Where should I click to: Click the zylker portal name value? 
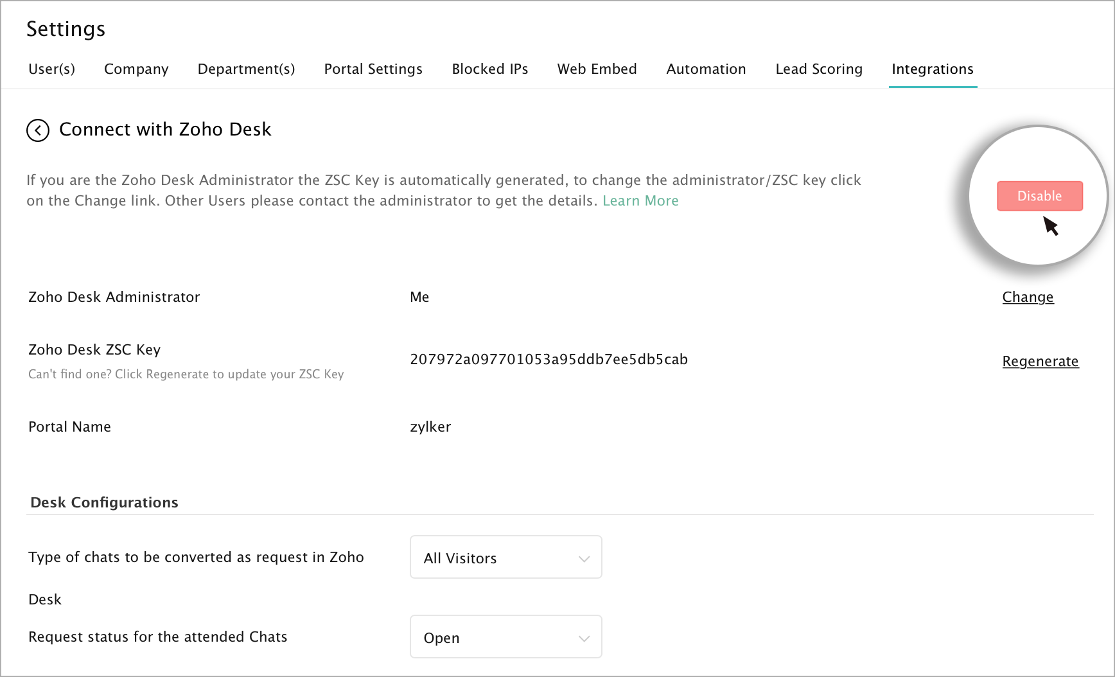coord(430,427)
